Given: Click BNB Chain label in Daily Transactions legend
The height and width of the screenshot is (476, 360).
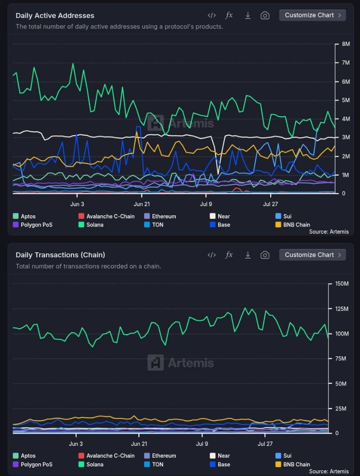Looking at the screenshot, I should point(297,465).
